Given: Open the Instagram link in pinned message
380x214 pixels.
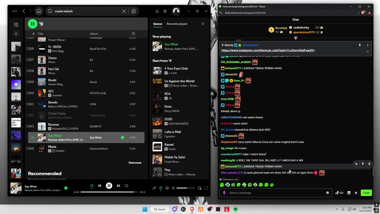Looking at the screenshot, I should point(268,51).
